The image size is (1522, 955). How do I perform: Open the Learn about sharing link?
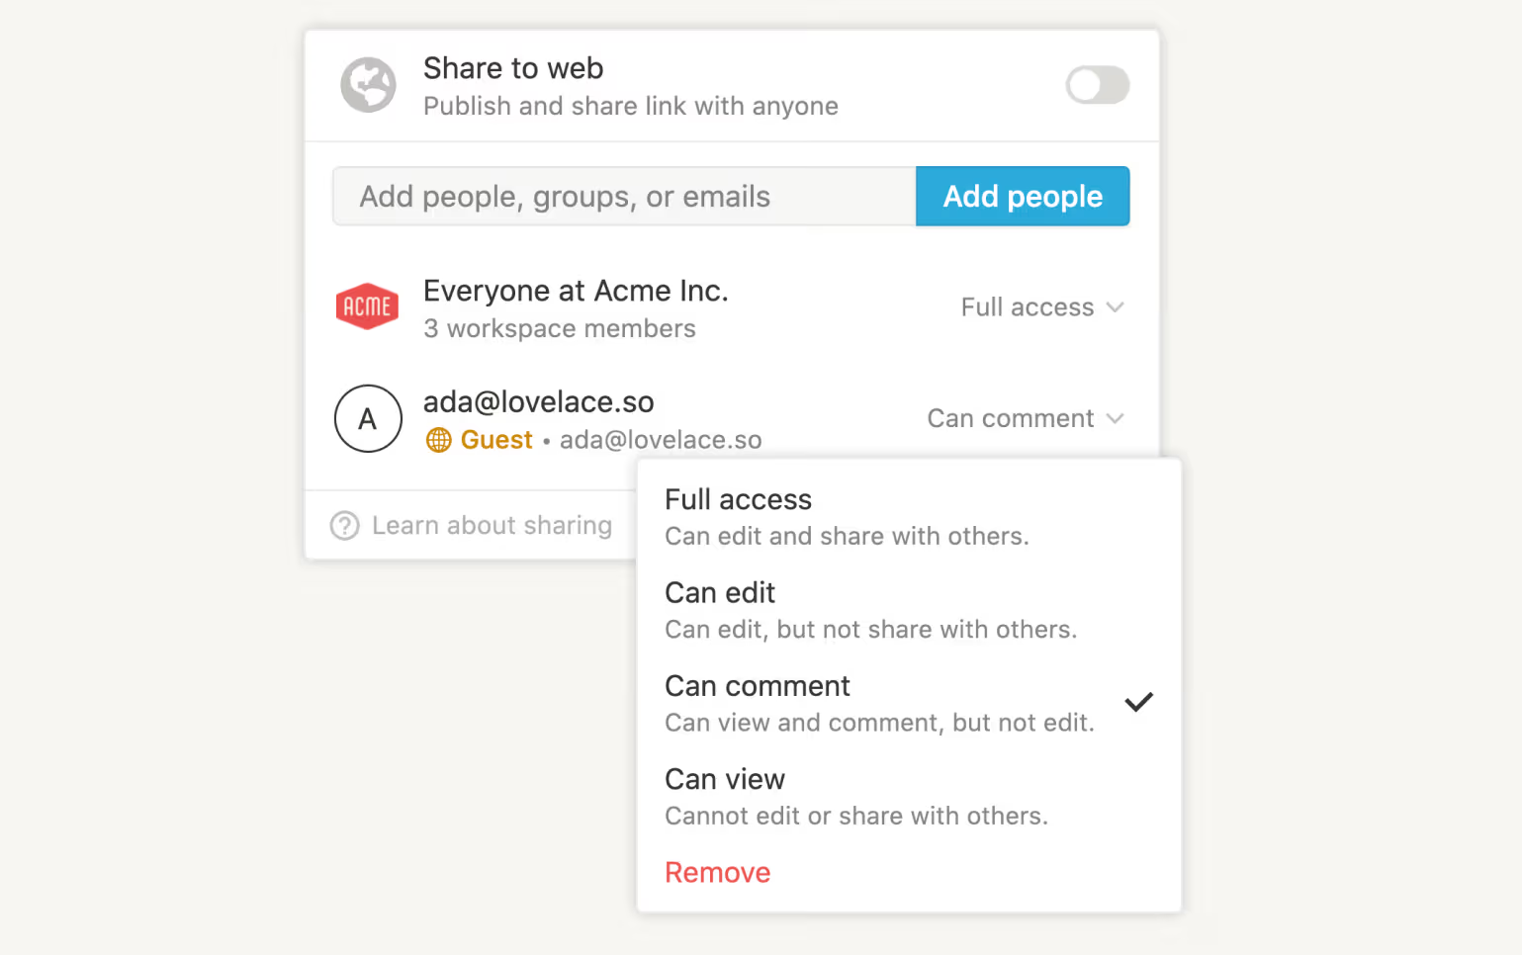[492, 525]
